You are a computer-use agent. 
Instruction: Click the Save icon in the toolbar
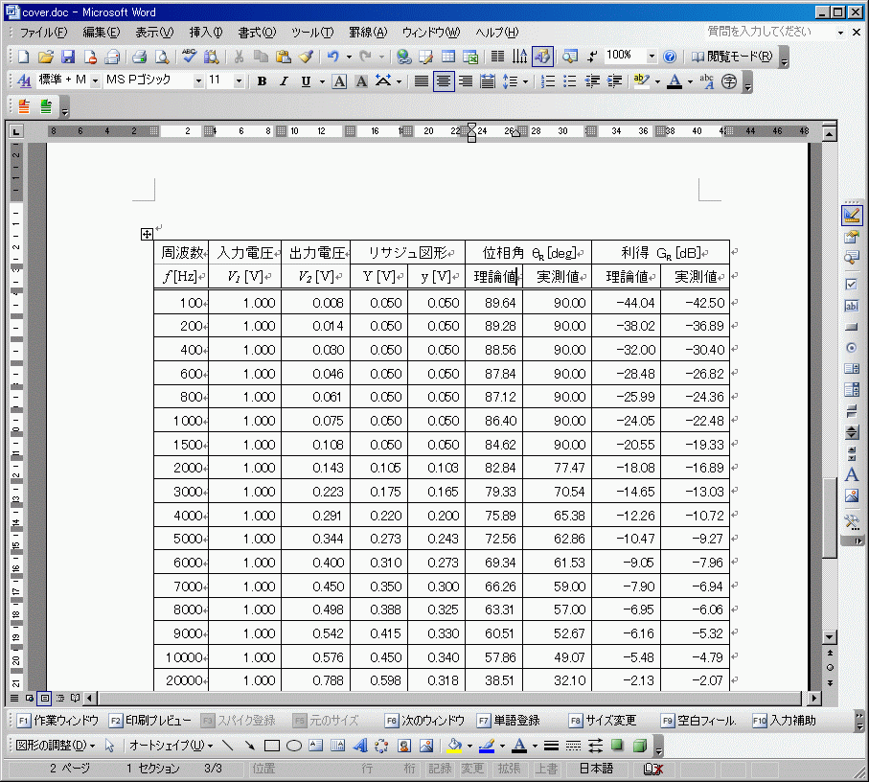(x=68, y=57)
